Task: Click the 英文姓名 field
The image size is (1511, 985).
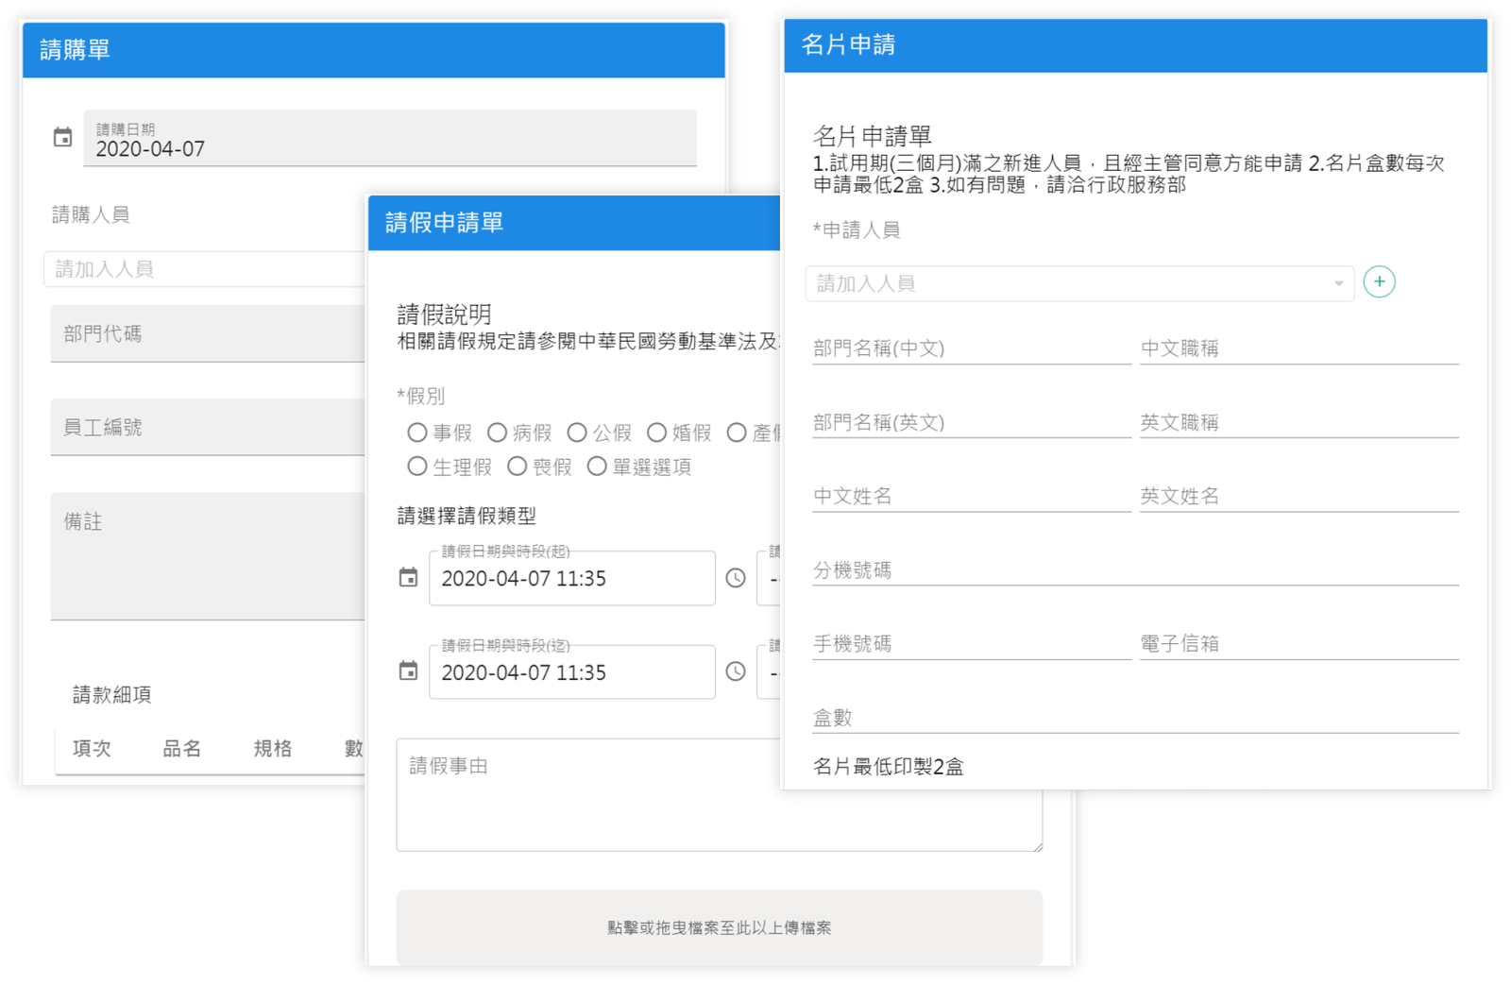Action: [1299, 496]
